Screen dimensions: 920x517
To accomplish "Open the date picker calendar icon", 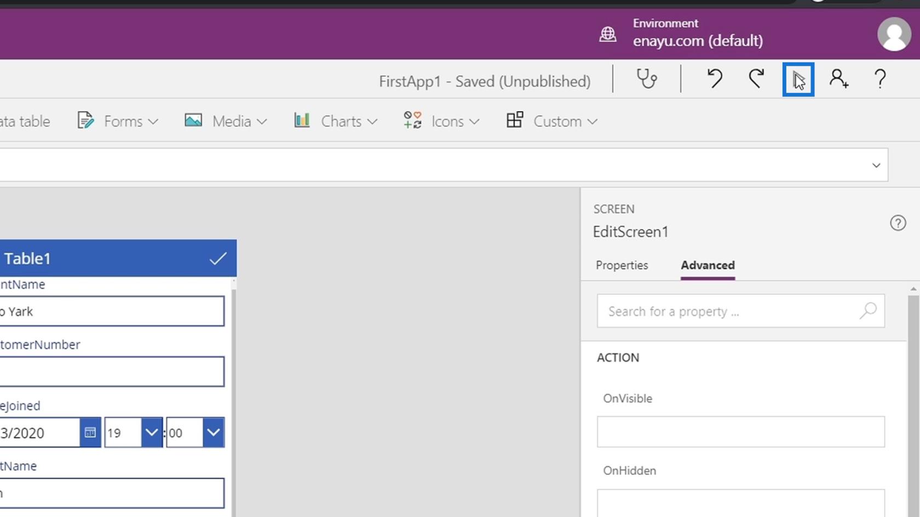I will pyautogui.click(x=90, y=433).
